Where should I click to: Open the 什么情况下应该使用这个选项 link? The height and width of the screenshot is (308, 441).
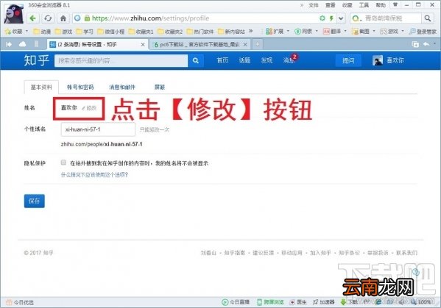(x=94, y=175)
